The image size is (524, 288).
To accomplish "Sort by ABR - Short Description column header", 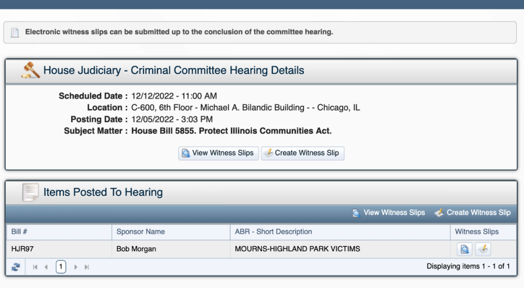I will click(340, 232).
